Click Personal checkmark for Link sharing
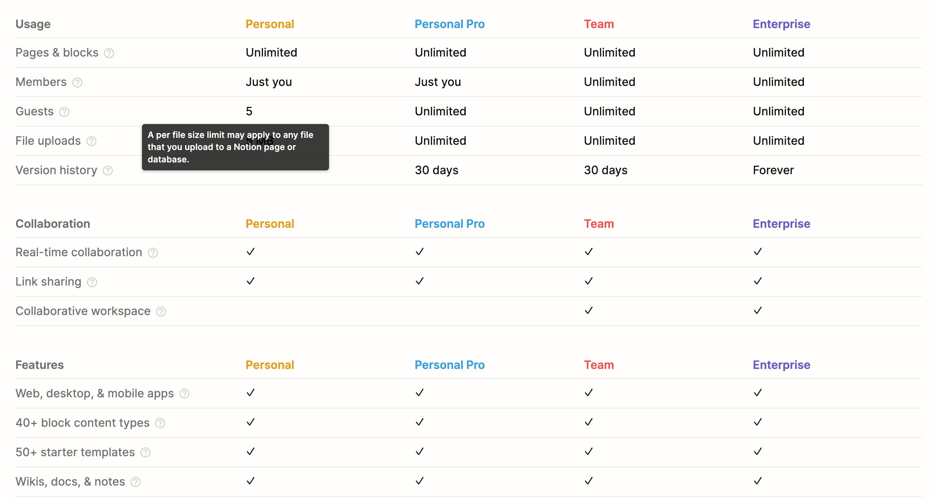Screen dimensions: 938x499 coord(250,281)
